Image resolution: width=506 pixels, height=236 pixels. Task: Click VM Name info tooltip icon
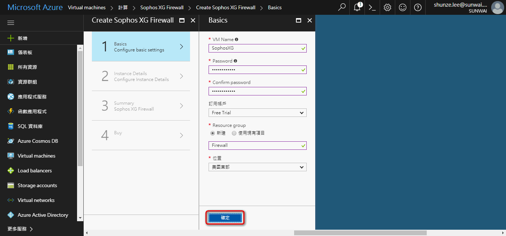point(236,39)
